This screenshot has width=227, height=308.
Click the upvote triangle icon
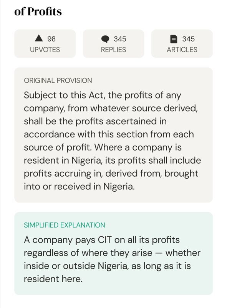coord(39,38)
